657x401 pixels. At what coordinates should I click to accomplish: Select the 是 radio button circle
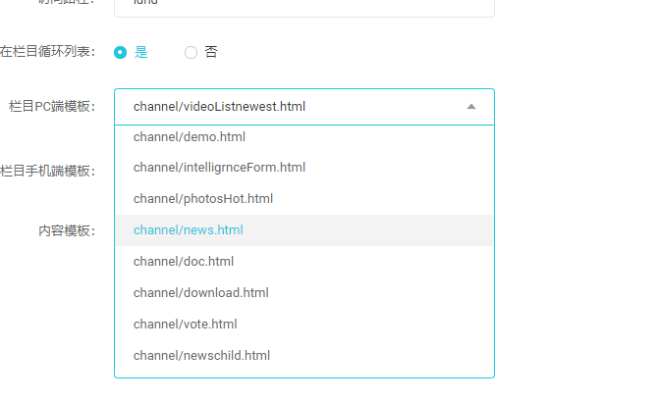(121, 52)
